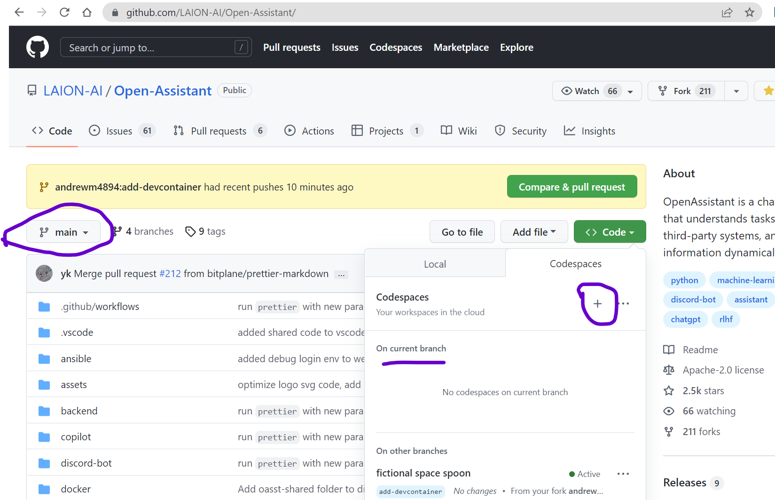
Task: Click the GitHub Octocat logo
Action: (38, 47)
